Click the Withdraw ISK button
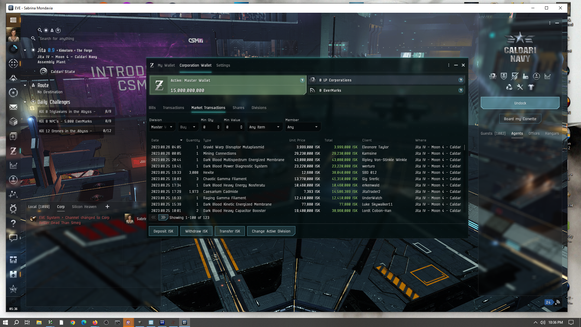Viewport: 581px width, 327px height. (x=196, y=231)
